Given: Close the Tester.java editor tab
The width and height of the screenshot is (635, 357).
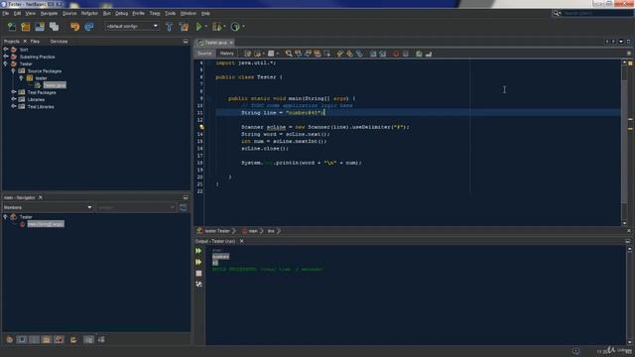Looking at the screenshot, I should click(x=231, y=43).
